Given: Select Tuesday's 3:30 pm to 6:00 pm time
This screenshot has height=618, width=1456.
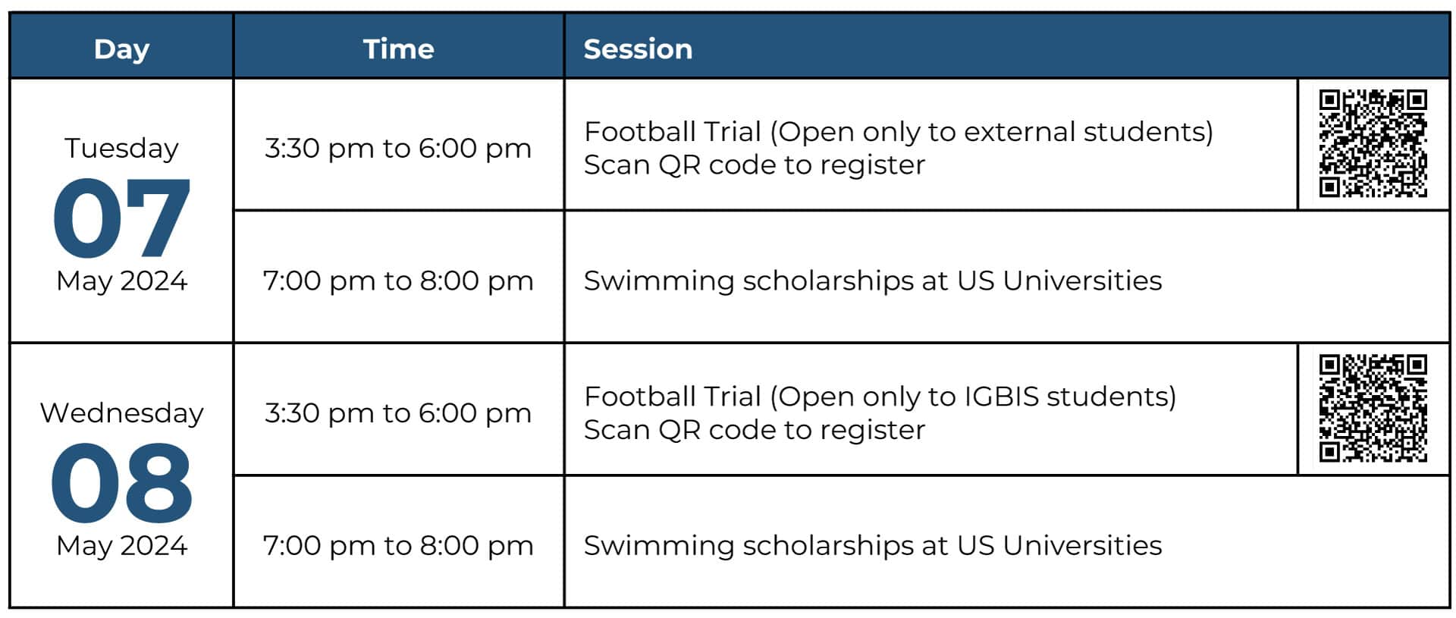Looking at the screenshot, I should pyautogui.click(x=398, y=148).
